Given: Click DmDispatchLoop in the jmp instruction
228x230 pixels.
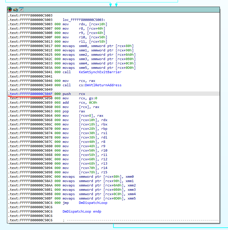Looking at the screenshot, I should tap(93, 203).
